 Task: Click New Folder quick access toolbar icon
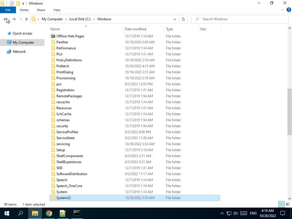click(x=18, y=3)
